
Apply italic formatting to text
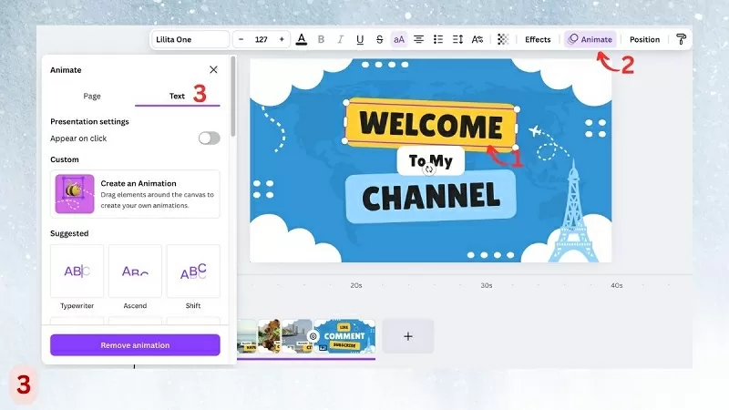coord(340,39)
